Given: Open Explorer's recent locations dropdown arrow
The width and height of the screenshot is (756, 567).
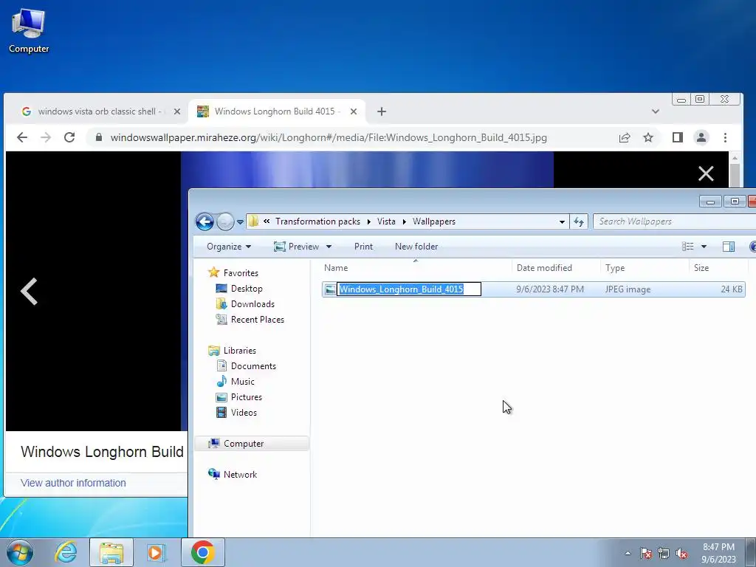Looking at the screenshot, I should [x=240, y=222].
